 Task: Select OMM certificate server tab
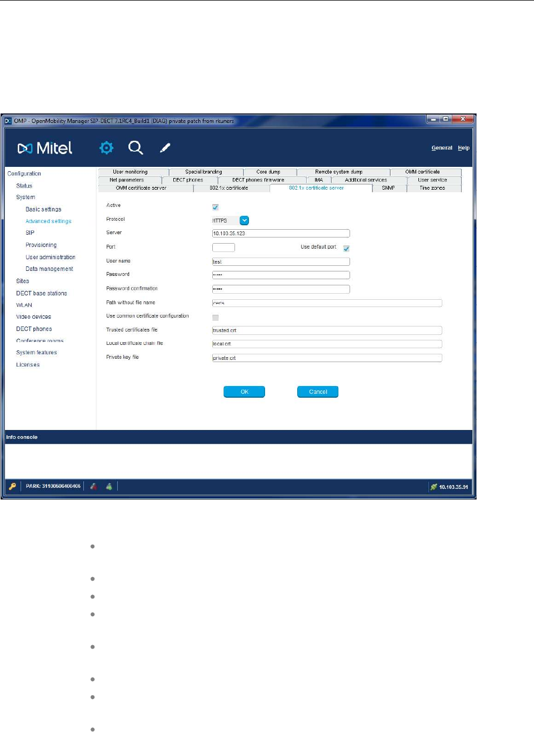tap(146, 188)
